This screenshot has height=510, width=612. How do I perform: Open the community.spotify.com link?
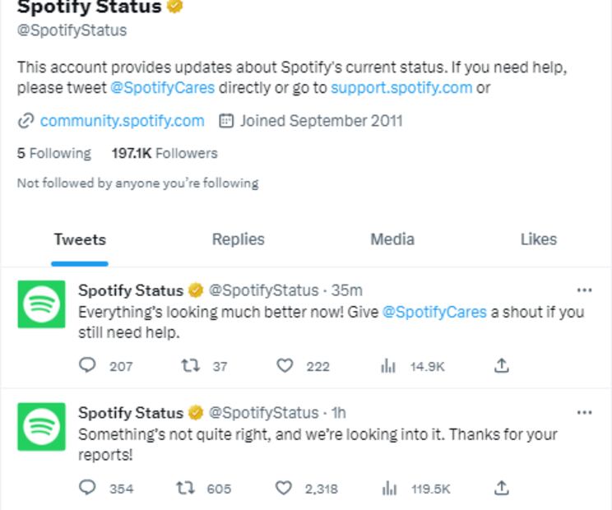coord(122,121)
